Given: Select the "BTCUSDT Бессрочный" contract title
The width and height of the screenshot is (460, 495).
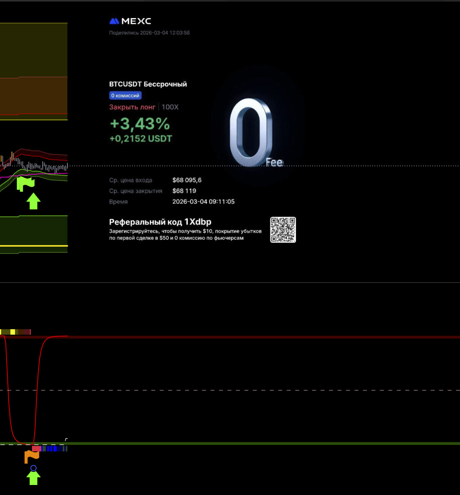Looking at the screenshot, I should click(148, 84).
